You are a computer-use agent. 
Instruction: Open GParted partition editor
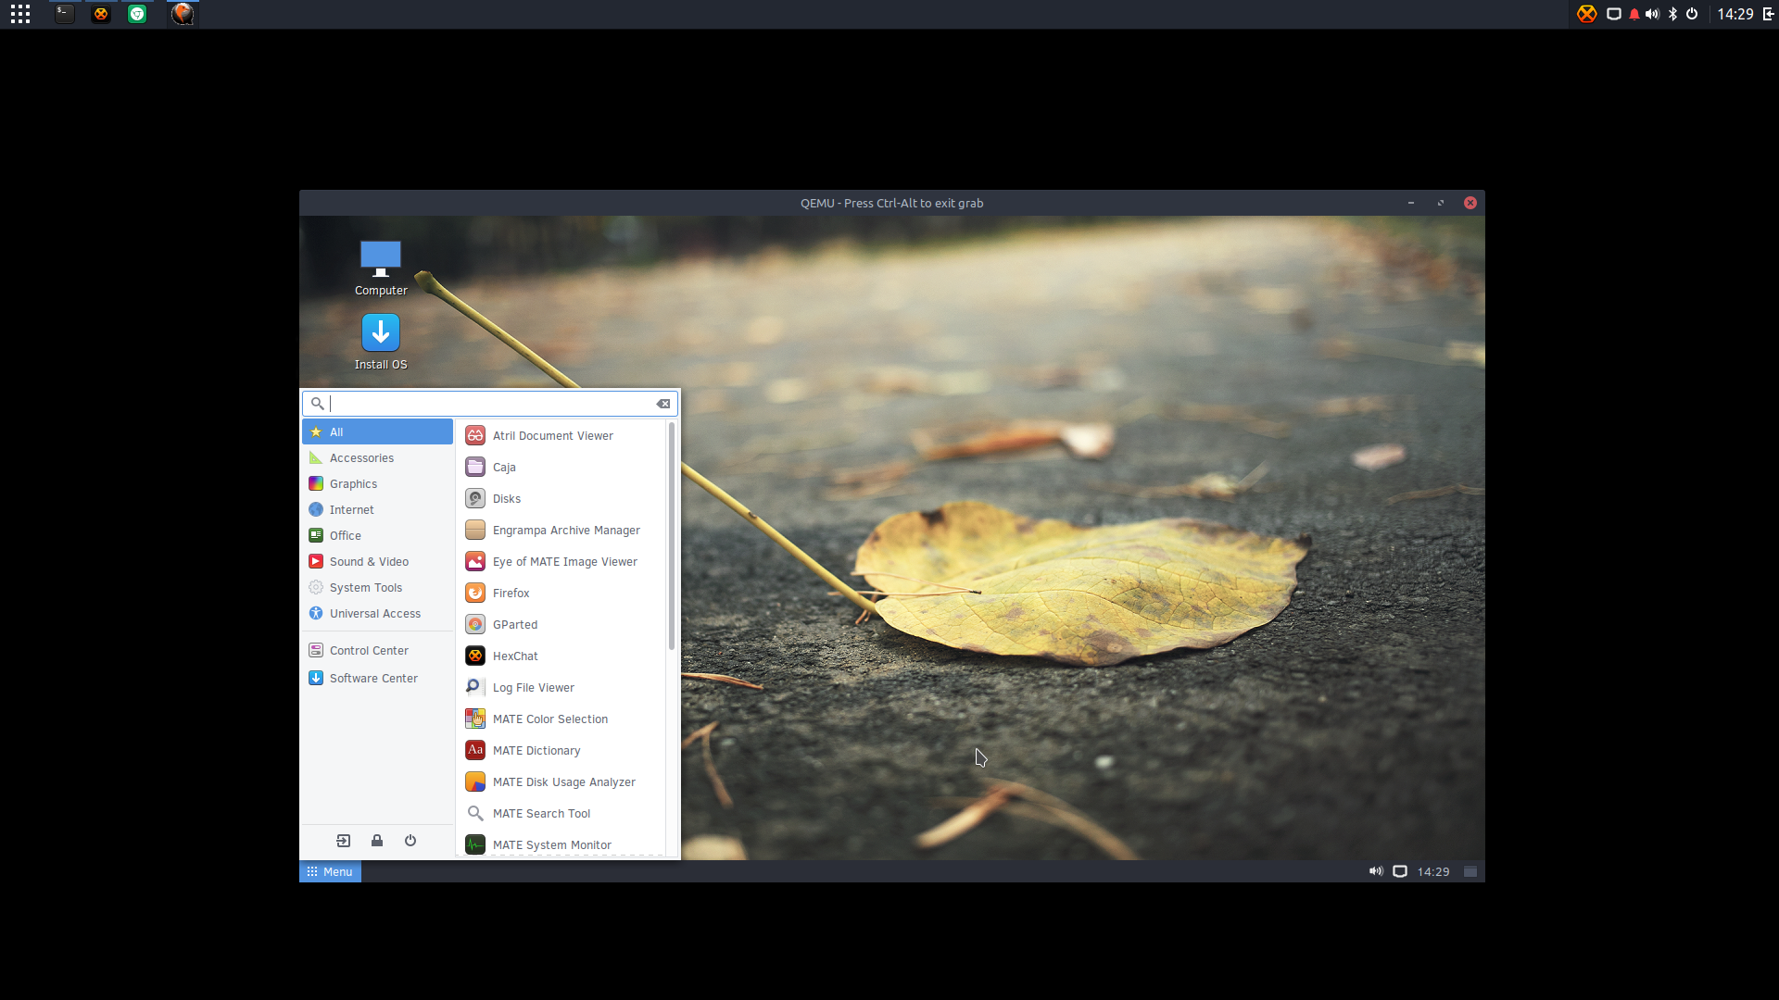pyautogui.click(x=561, y=625)
